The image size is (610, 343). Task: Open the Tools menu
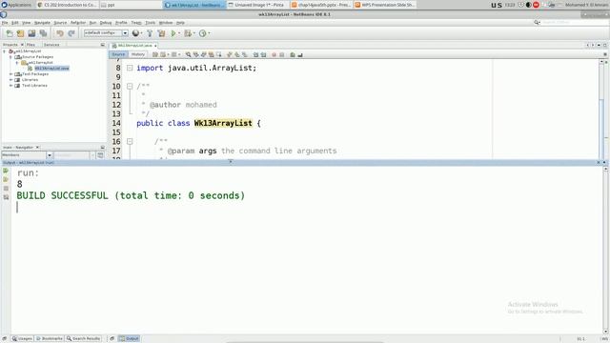click(151, 23)
